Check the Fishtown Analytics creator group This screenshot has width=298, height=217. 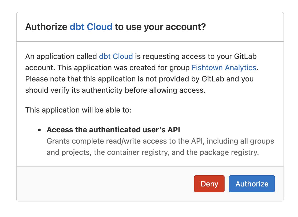(223, 68)
